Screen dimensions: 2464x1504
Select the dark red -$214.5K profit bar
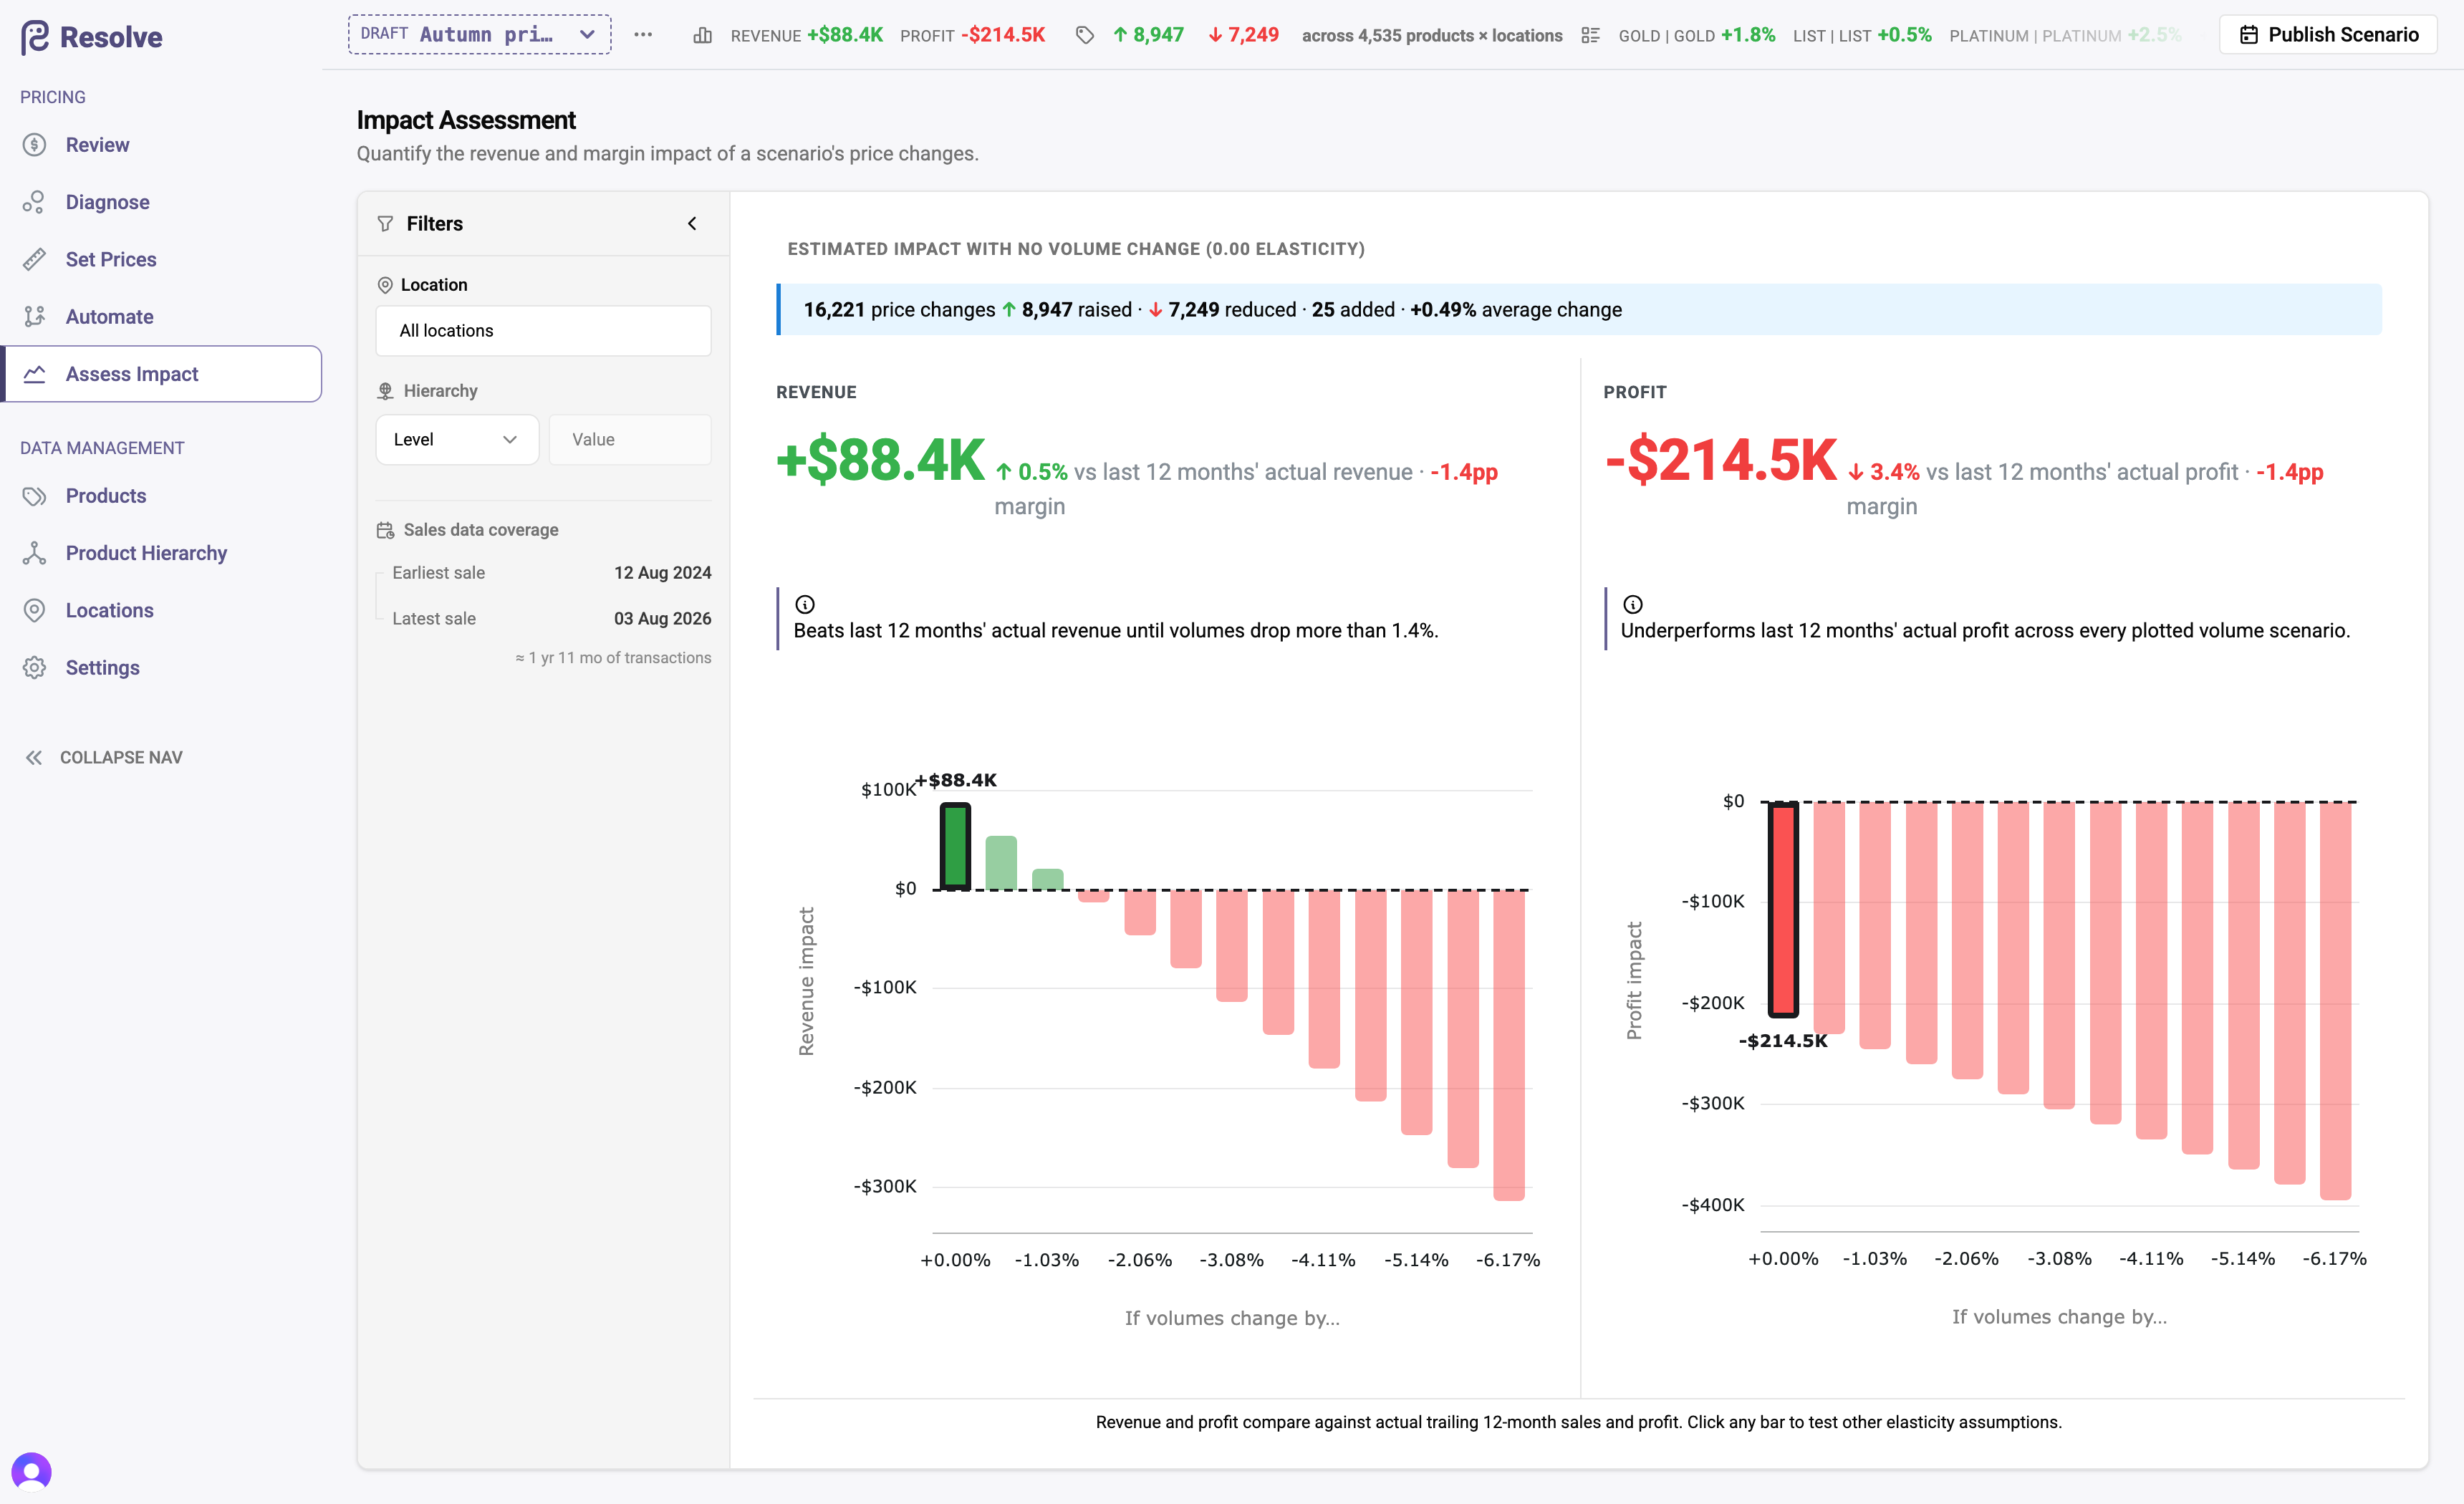(x=1783, y=909)
